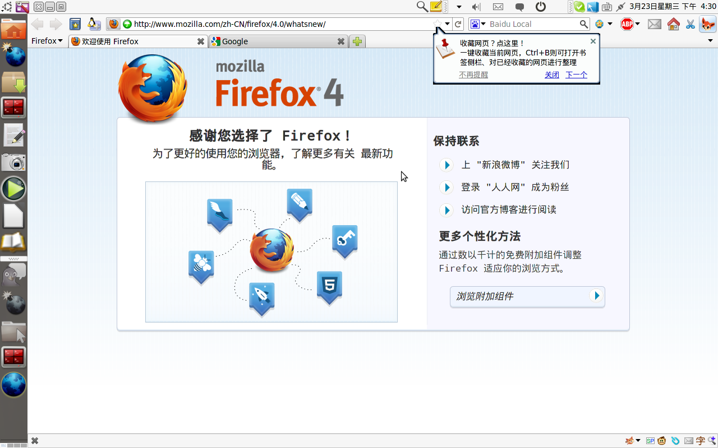718x448 pixels.
Task: Click the Firefox features illustration
Action: 271,252
